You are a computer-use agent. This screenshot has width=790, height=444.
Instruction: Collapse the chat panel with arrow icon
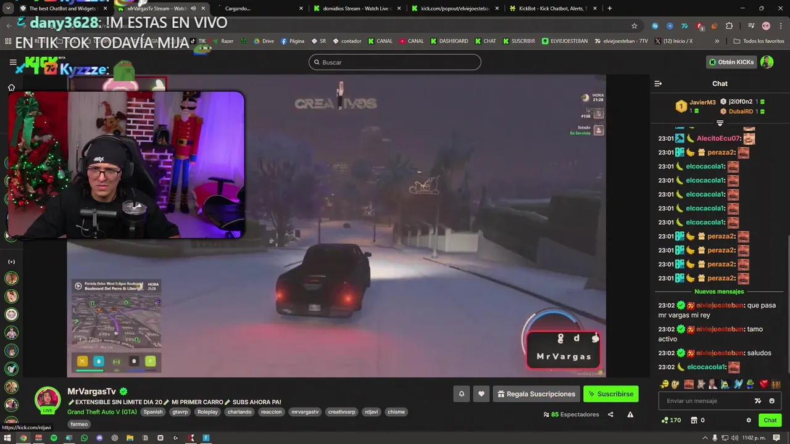click(658, 83)
